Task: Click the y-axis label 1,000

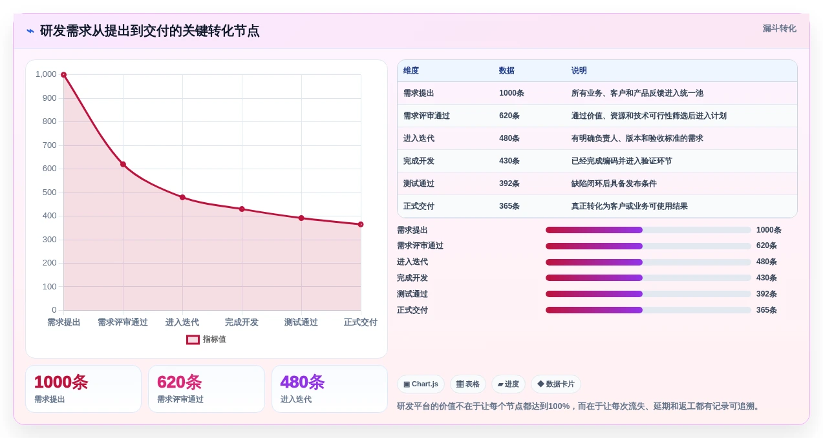Action: 46,74
